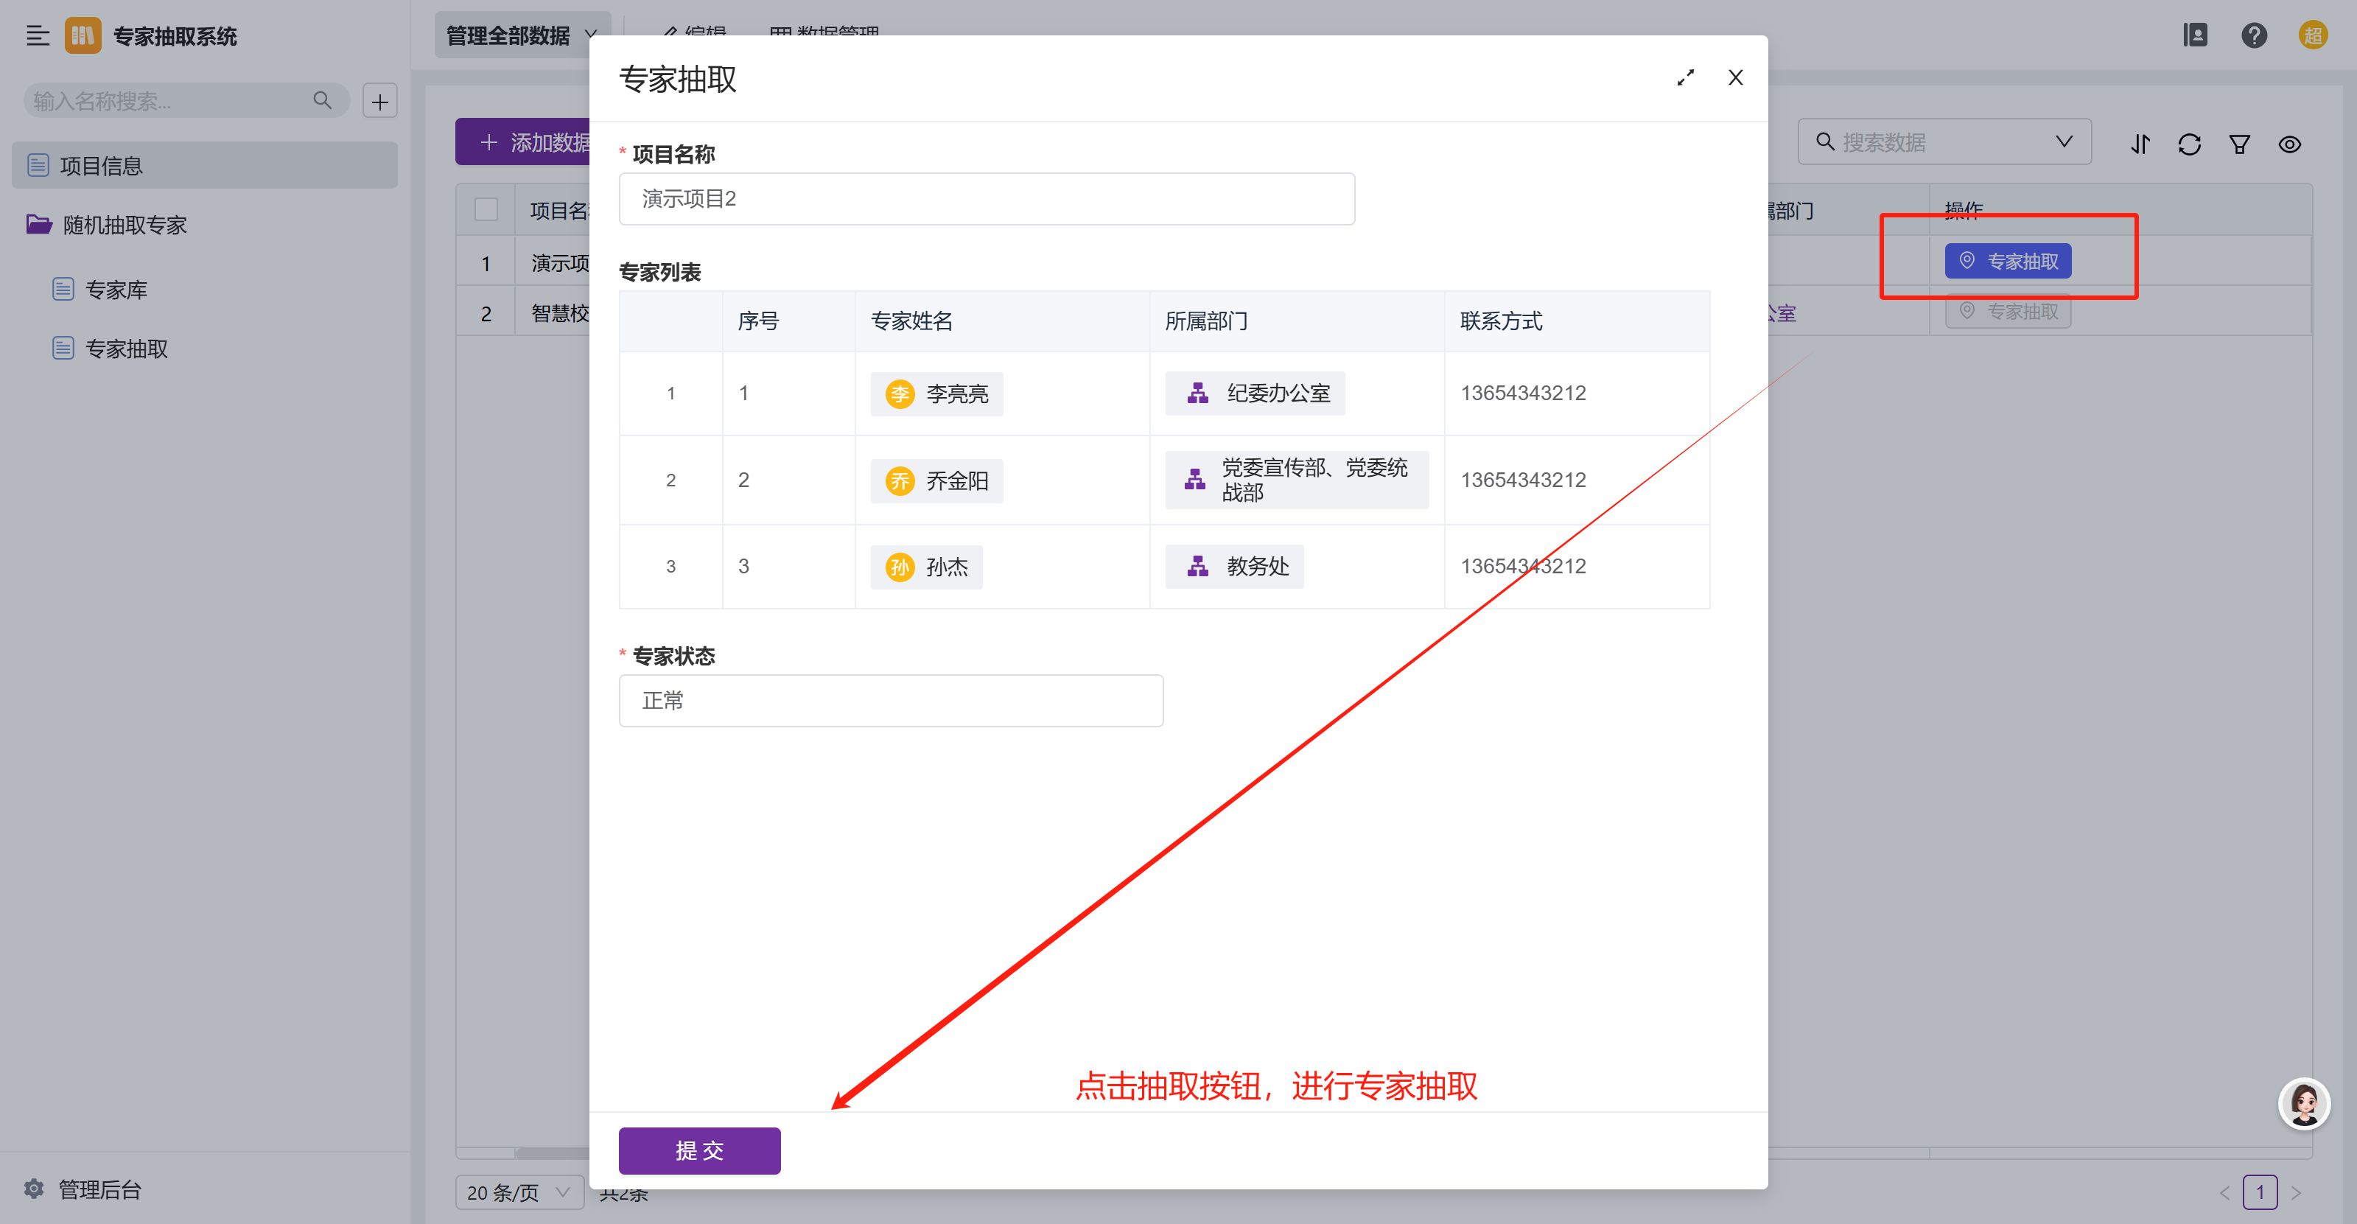Open 项目信息 in the sidebar

101,166
